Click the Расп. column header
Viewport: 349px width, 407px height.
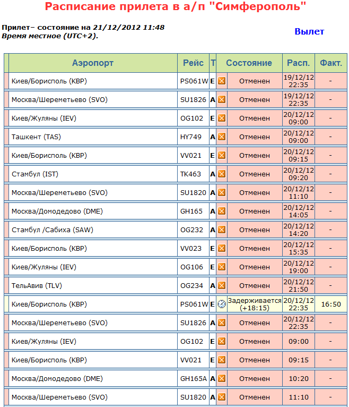click(x=298, y=63)
